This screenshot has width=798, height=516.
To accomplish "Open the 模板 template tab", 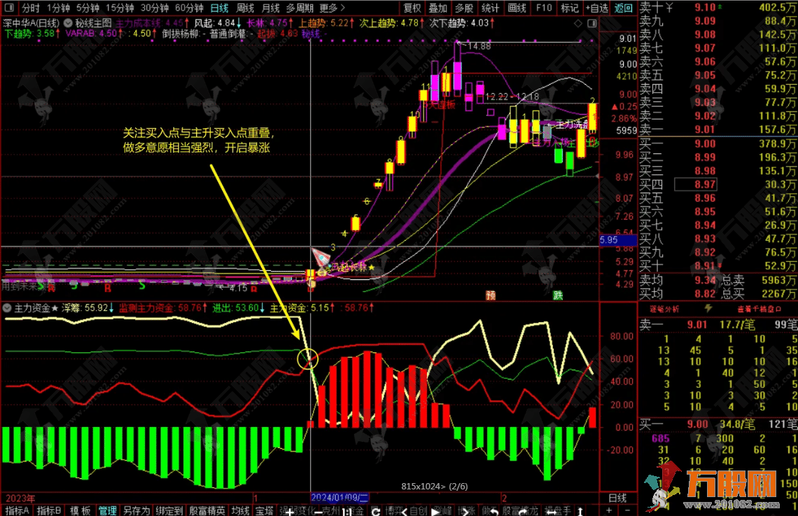I will pyautogui.click(x=80, y=510).
